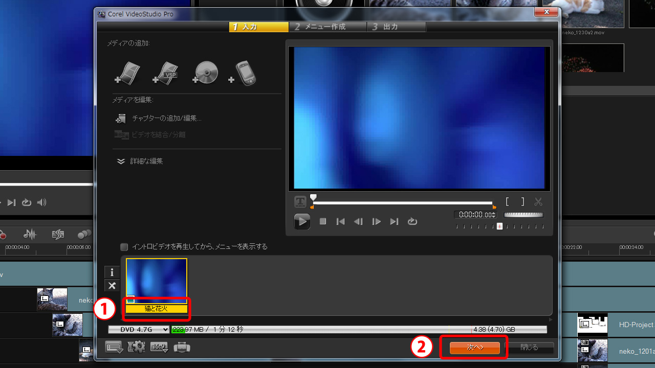The width and height of the screenshot is (655, 368).
Task: Click the import from disc icon
Action: click(206, 73)
